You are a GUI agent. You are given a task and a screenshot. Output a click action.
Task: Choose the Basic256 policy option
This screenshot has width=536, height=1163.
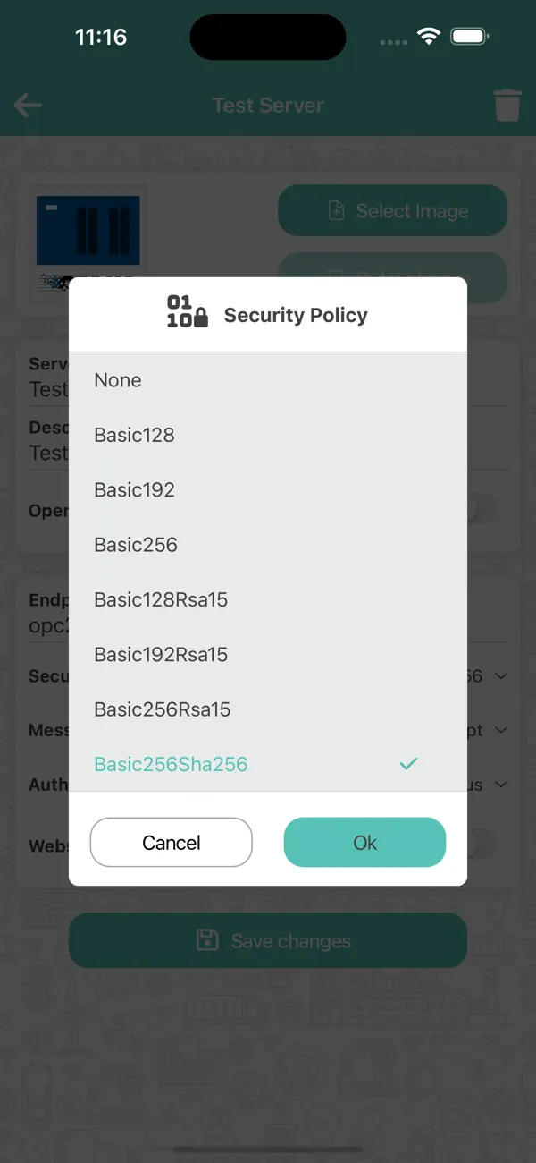136,544
